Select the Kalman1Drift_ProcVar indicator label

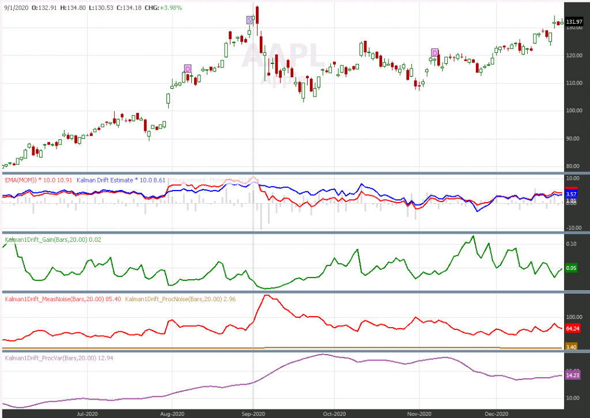(x=59, y=358)
